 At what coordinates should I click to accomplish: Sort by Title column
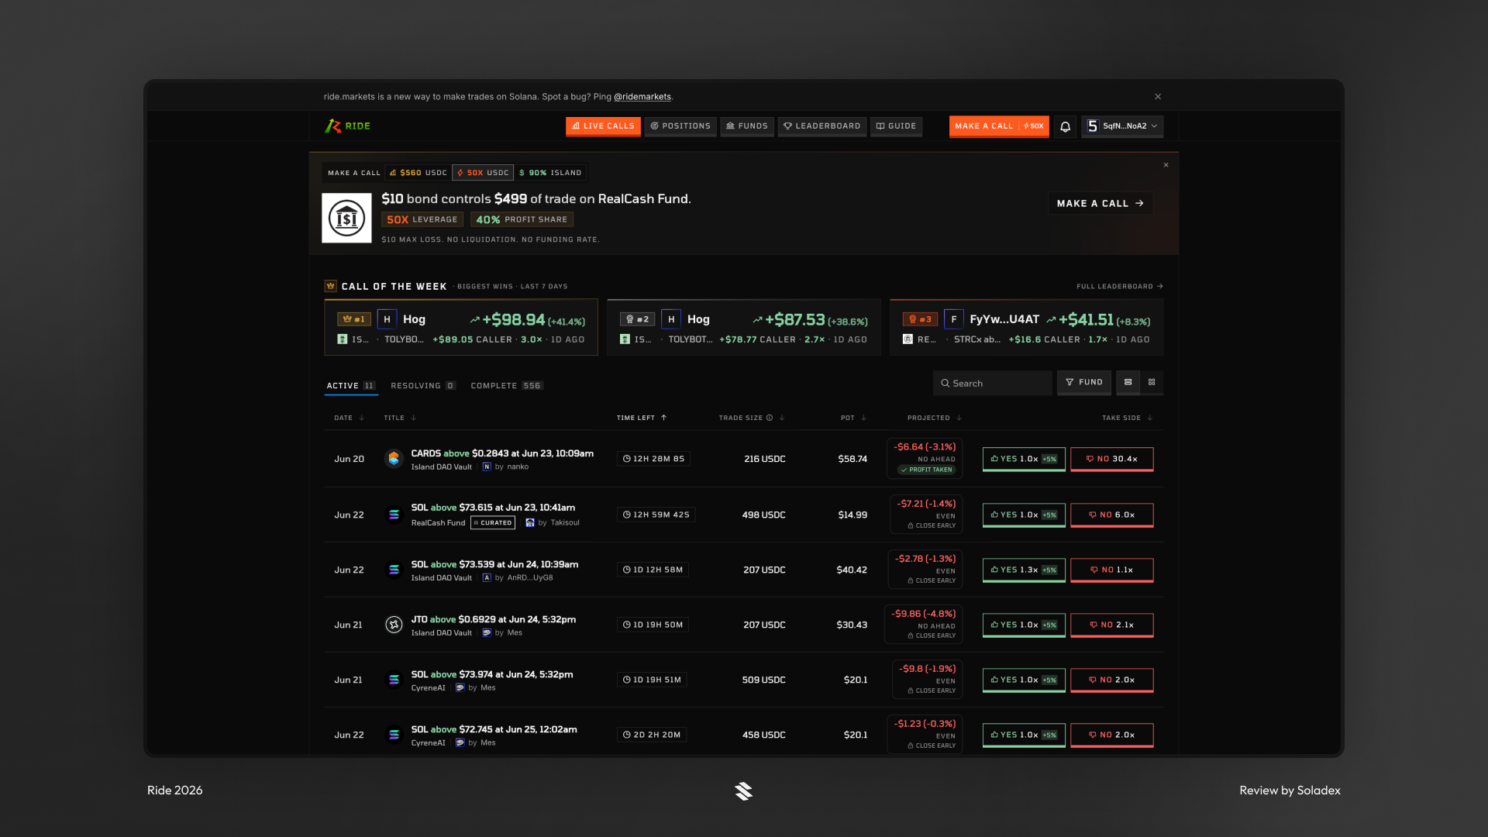coord(400,418)
